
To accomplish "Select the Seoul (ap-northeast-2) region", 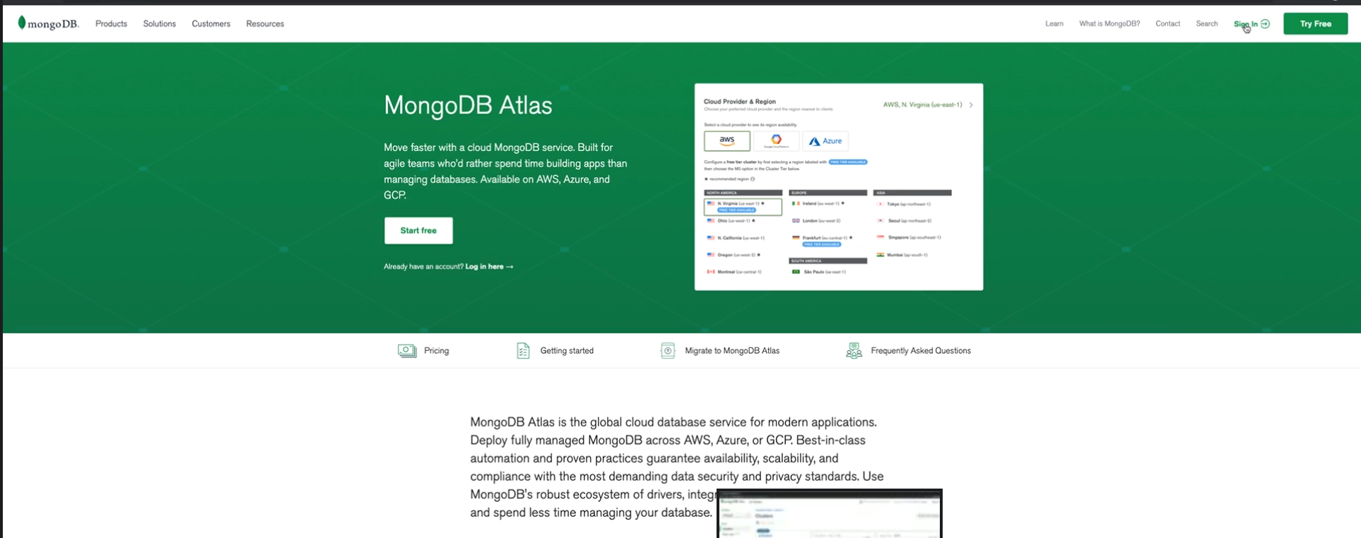I will 905,221.
